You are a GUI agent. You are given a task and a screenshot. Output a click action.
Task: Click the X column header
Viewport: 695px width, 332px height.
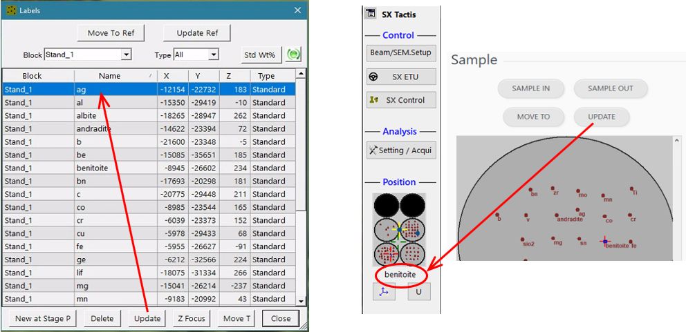172,76
